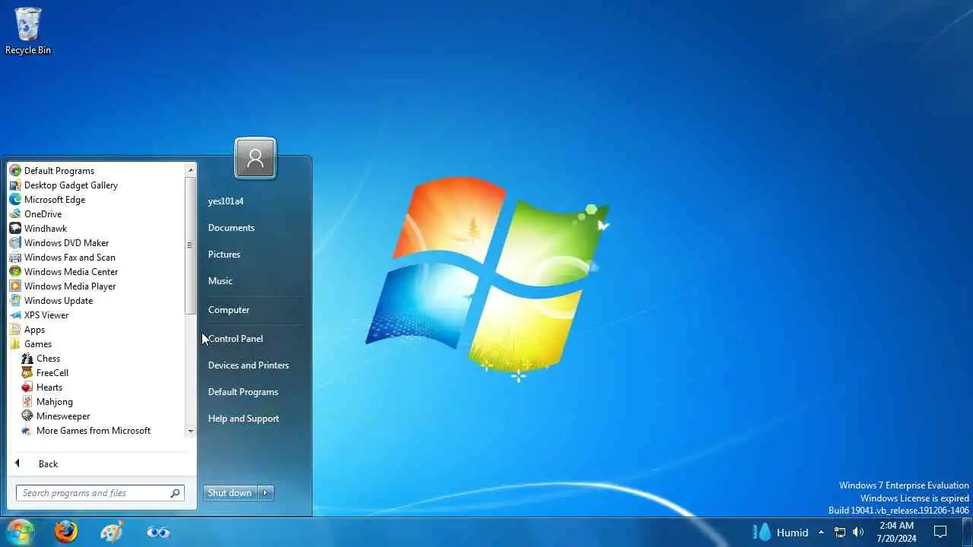Launch the Chess game icon
The image size is (973, 547).
(x=27, y=359)
